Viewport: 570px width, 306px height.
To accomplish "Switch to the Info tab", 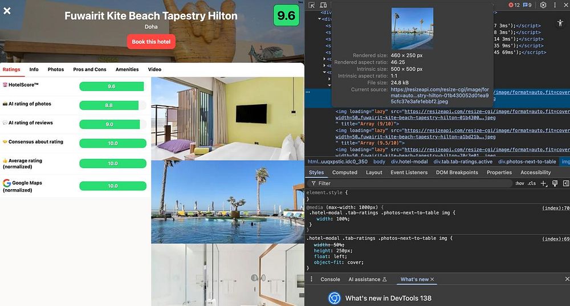I will pyautogui.click(x=34, y=70).
